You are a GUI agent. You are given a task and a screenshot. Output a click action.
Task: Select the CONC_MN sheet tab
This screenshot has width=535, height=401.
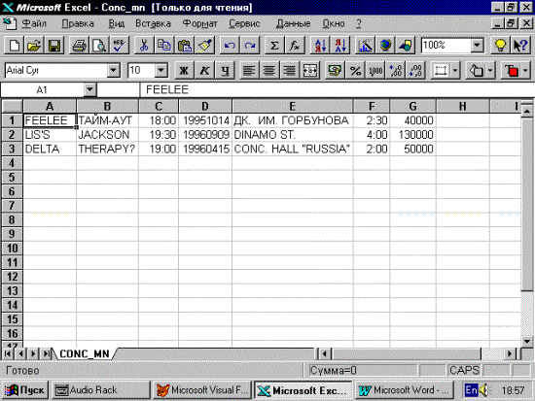(x=85, y=354)
